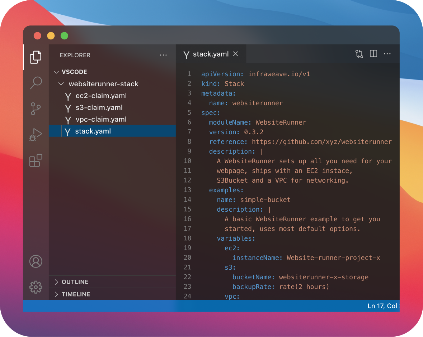Click the Accounts profile icon
423x337 pixels.
pos(36,261)
